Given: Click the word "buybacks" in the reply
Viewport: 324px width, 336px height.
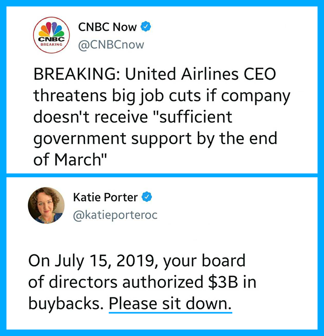Looking at the screenshot, I should [x=64, y=304].
